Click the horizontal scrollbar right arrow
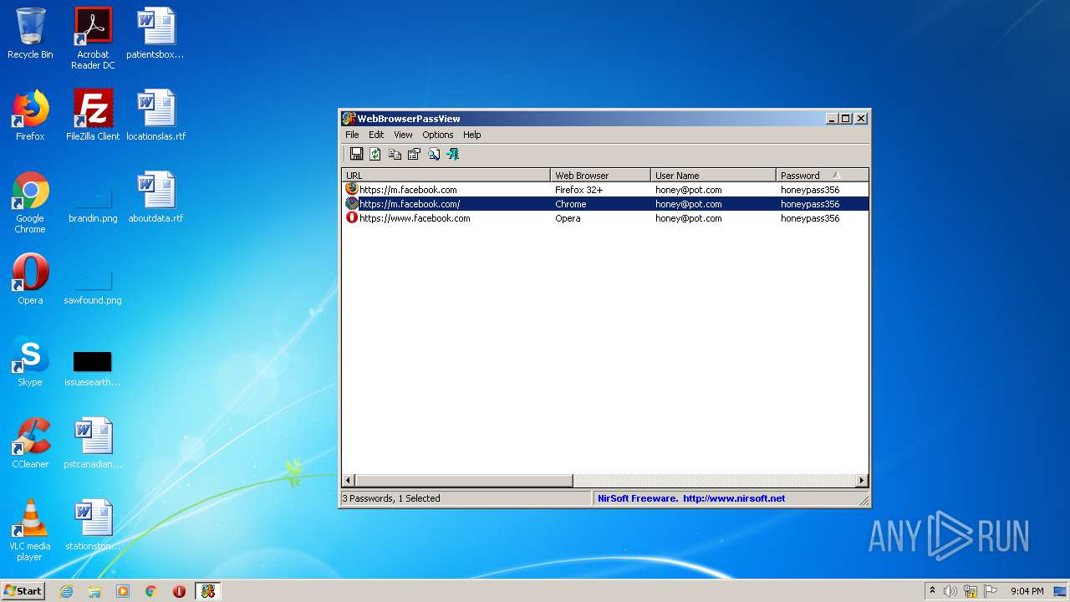Viewport: 1070px width, 602px height. pos(862,481)
